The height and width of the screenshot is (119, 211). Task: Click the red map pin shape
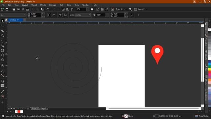coord(157,55)
